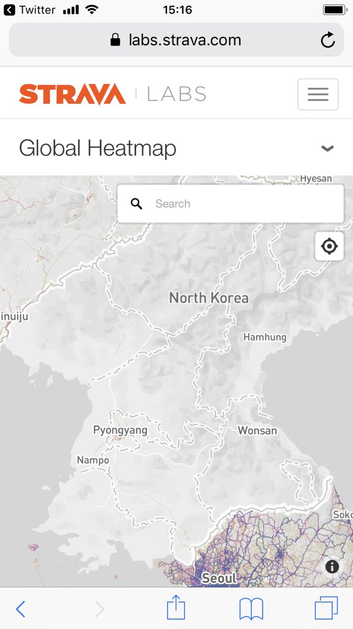
Task: Select the Pyongyang map label
Action: pos(120,431)
